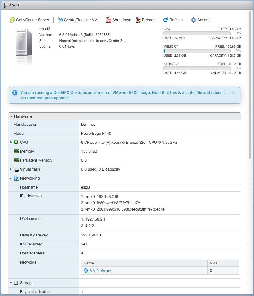Click 'Dell Inc.' manufacturer value
Image resolution: width=254 pixels, height=296 pixels.
coord(88,125)
